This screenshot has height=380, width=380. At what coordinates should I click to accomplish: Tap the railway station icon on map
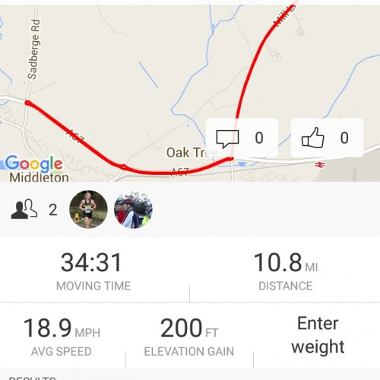(x=320, y=165)
